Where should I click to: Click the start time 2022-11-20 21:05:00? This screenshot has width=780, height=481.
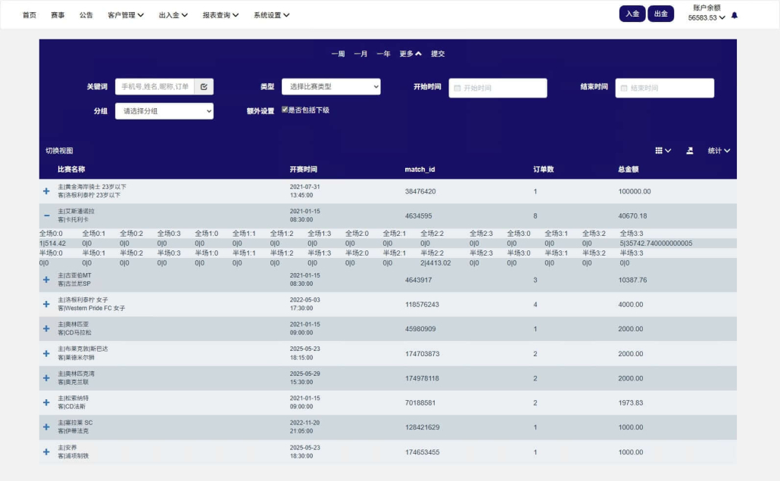tap(304, 427)
